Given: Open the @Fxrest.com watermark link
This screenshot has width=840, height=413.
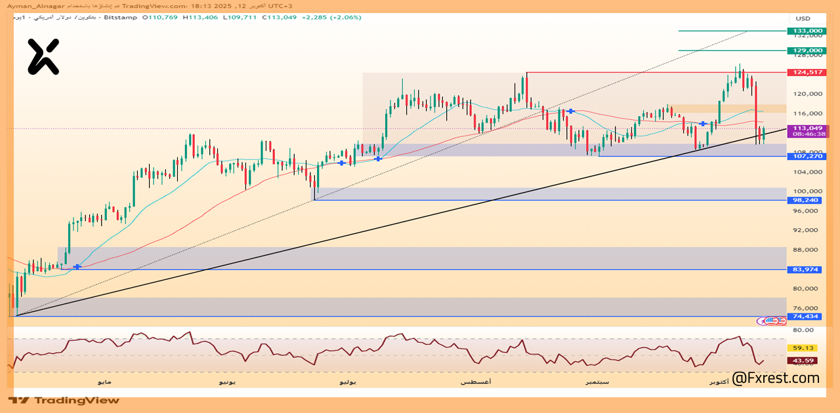Looking at the screenshot, I should (776, 378).
